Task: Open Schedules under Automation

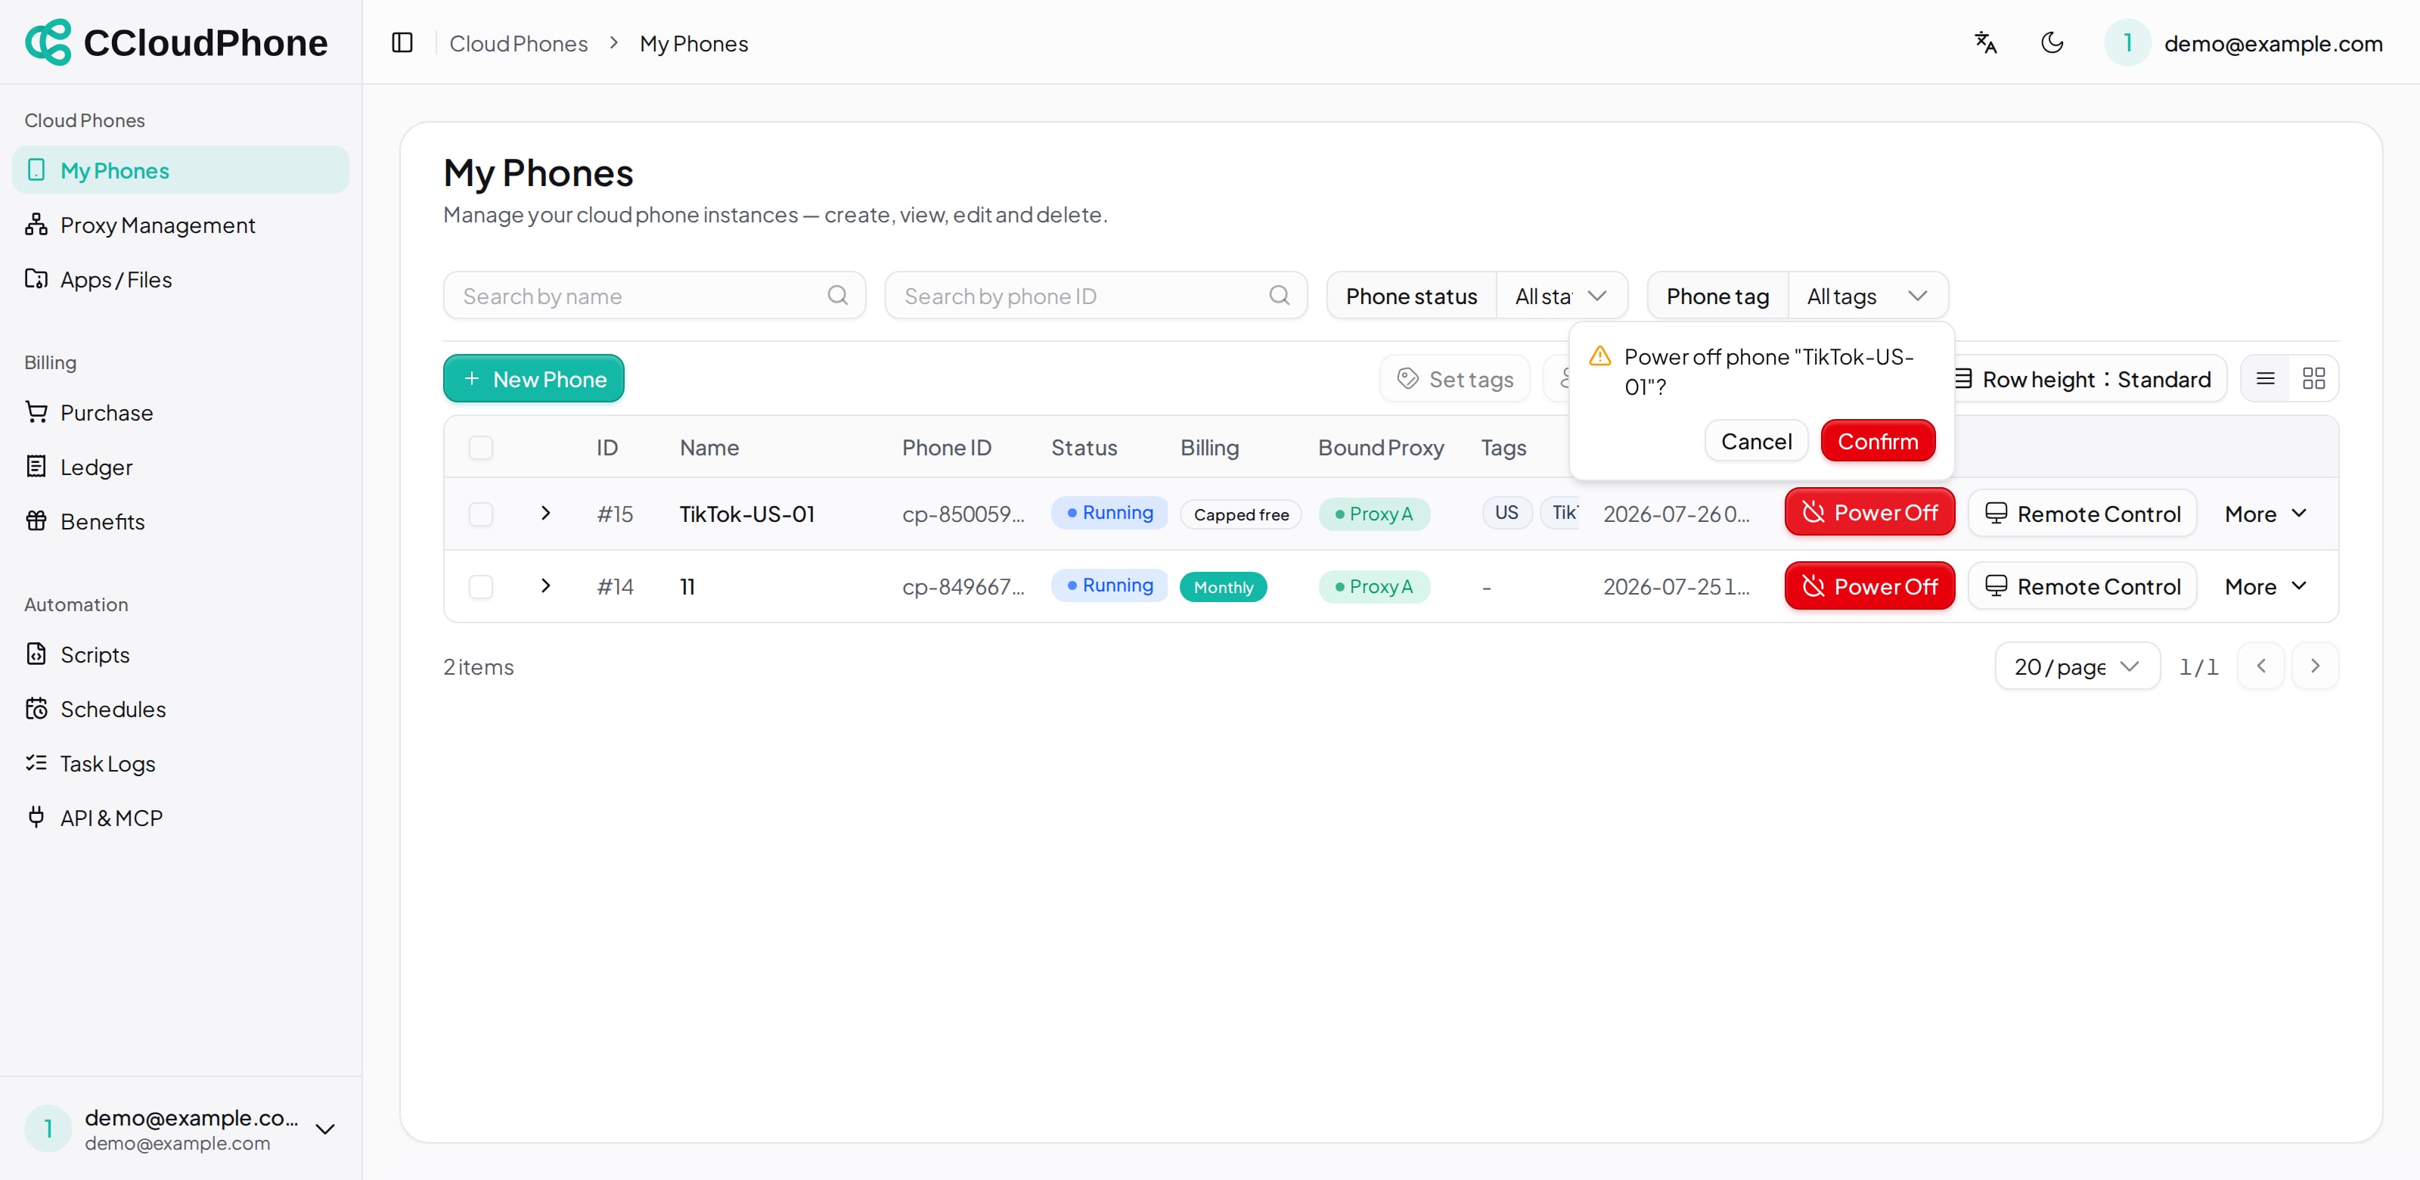Action: pyautogui.click(x=181, y=708)
